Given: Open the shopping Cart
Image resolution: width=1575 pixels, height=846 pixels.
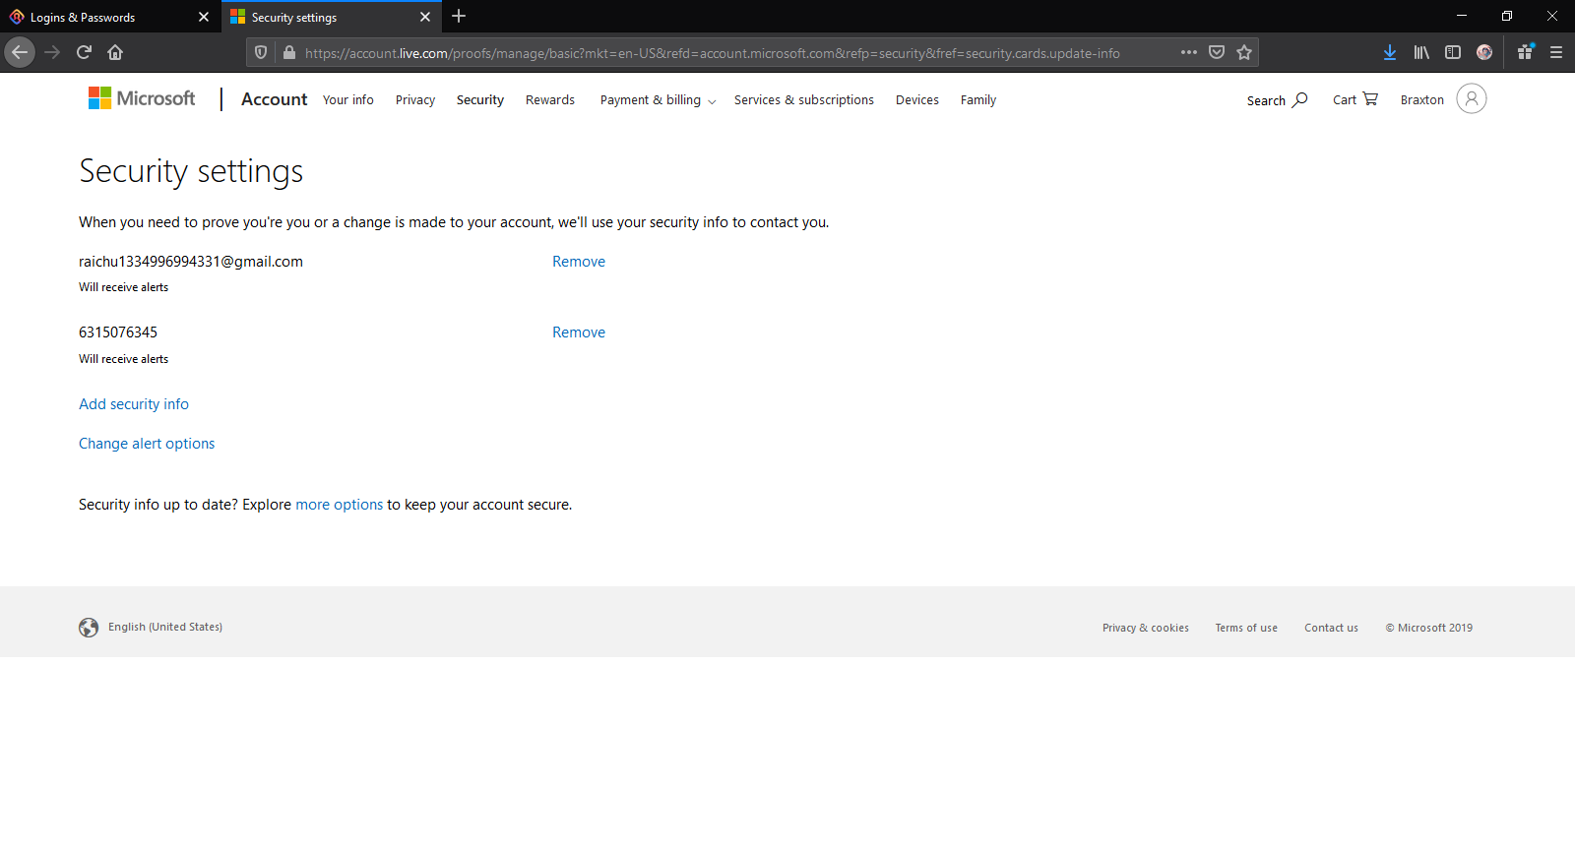Looking at the screenshot, I should point(1355,99).
